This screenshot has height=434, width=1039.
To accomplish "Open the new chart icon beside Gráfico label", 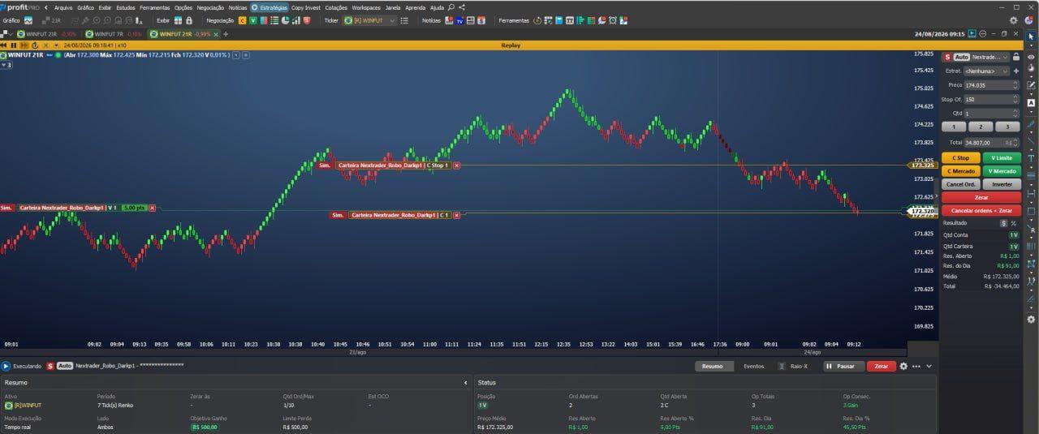I will 28,20.
